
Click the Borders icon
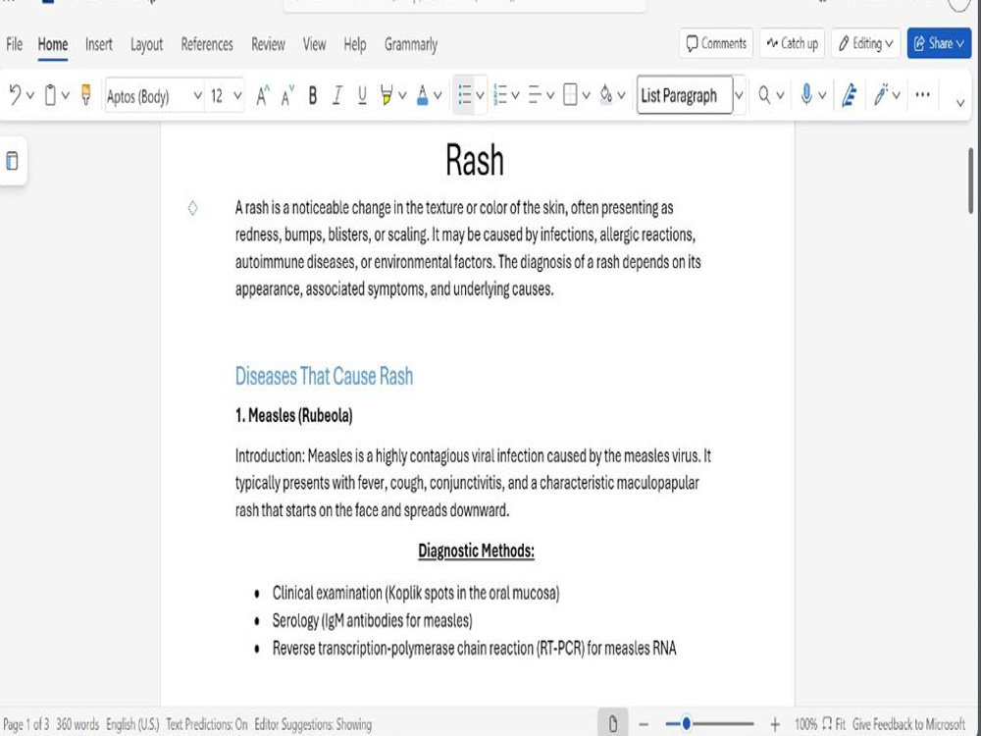coord(570,95)
